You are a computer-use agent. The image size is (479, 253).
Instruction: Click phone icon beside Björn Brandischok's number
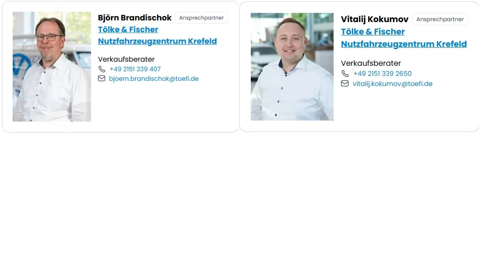(102, 69)
